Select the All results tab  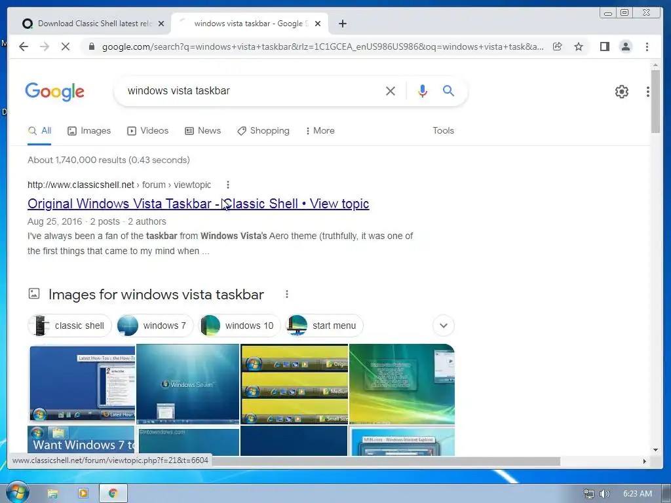39,131
